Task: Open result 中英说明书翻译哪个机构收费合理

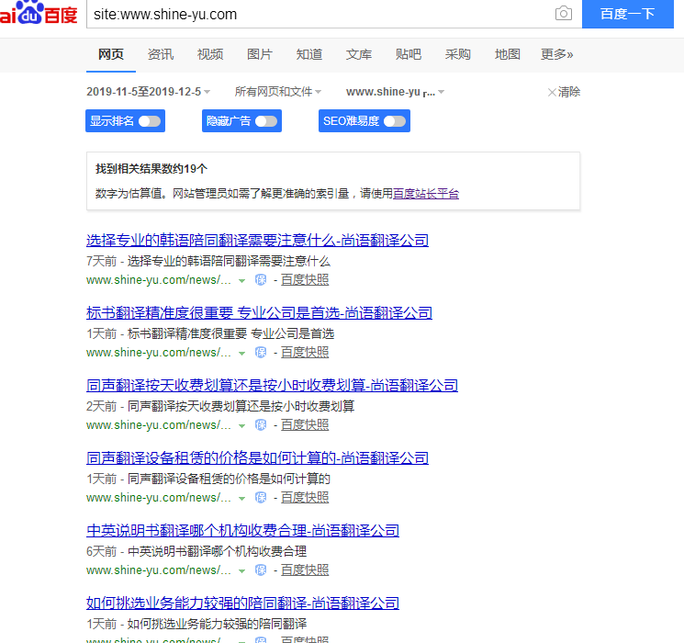Action: (242, 530)
